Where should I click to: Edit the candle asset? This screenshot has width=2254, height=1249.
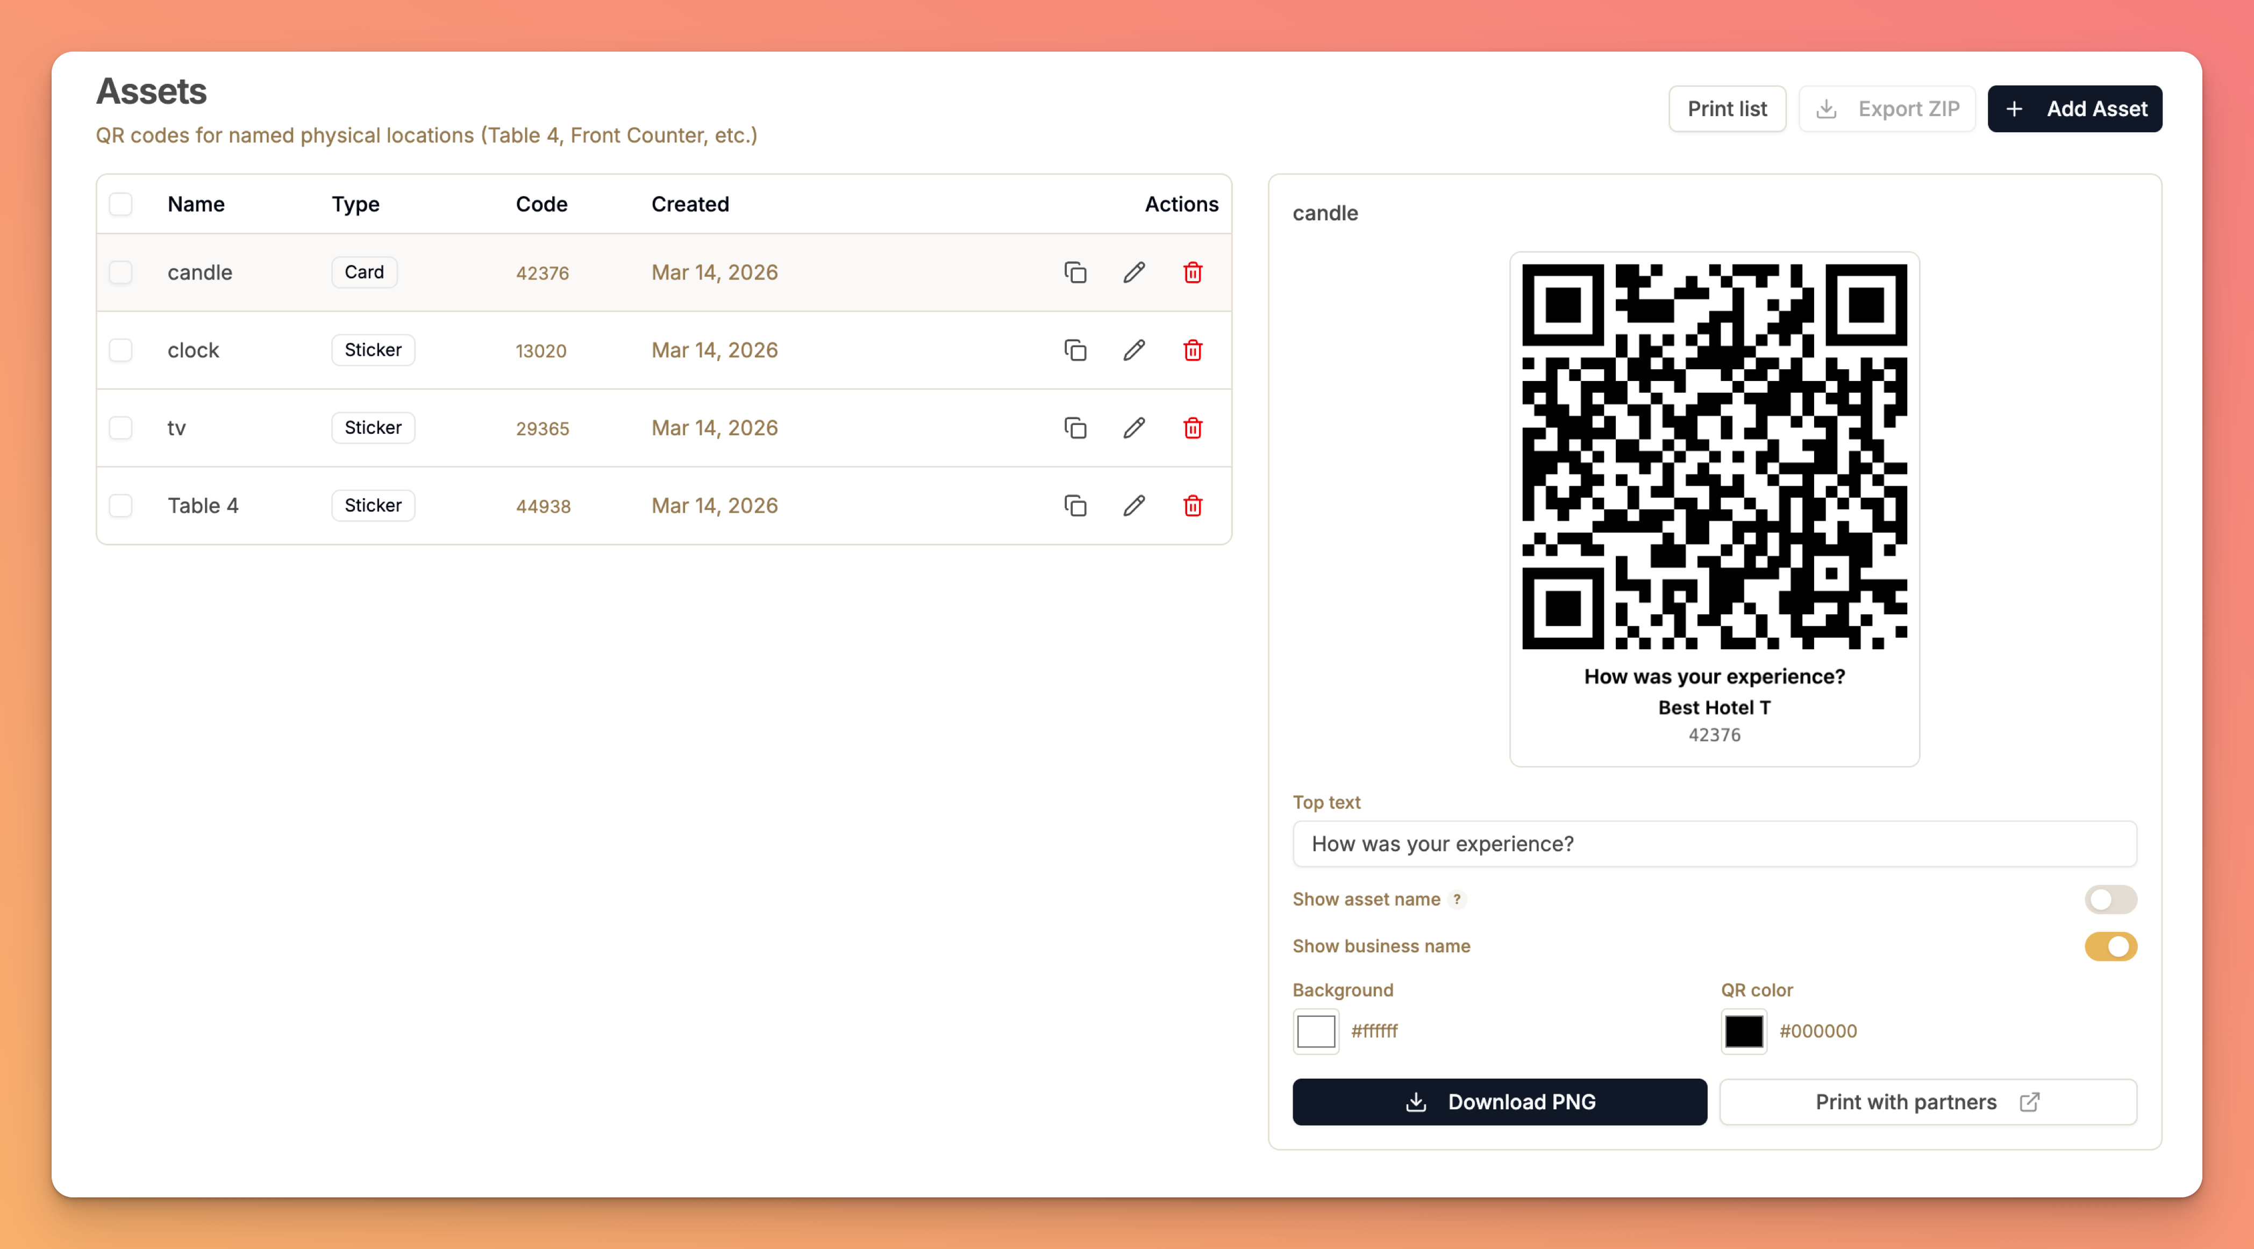click(x=1133, y=272)
